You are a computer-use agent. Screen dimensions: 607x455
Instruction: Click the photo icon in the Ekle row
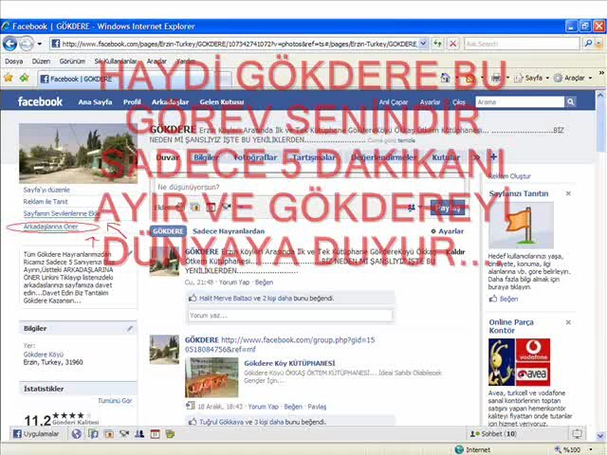pos(195,208)
